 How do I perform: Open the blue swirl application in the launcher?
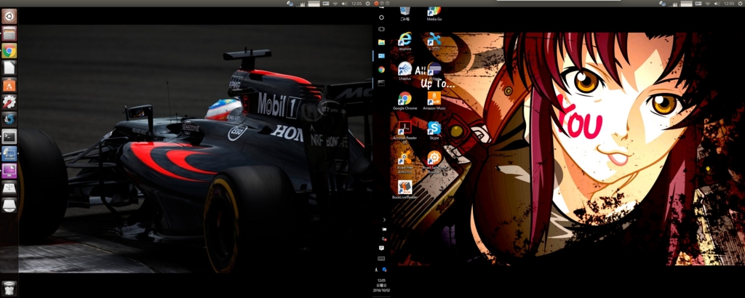click(x=9, y=118)
